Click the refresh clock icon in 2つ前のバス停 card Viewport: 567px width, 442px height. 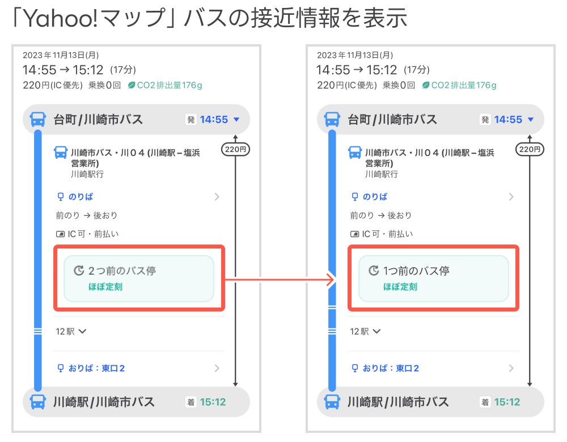click(x=79, y=271)
